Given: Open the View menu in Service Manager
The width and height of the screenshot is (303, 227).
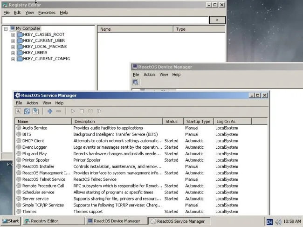Looking at the screenshot, I should (47, 103).
